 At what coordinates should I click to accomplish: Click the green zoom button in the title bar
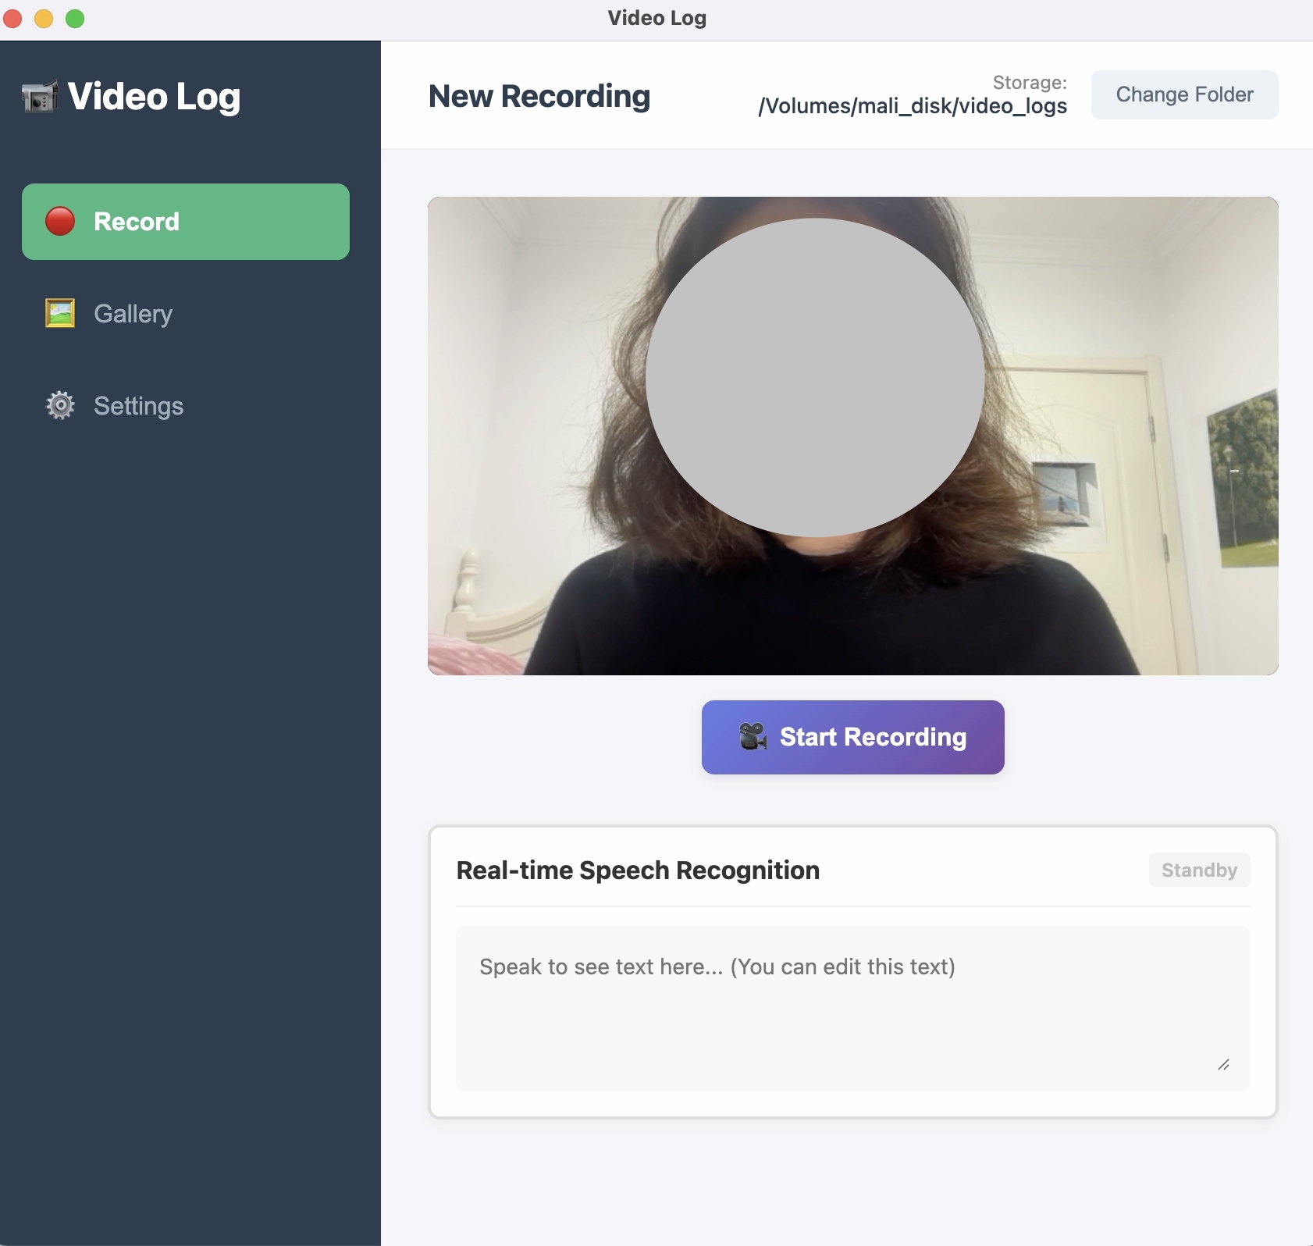76,18
